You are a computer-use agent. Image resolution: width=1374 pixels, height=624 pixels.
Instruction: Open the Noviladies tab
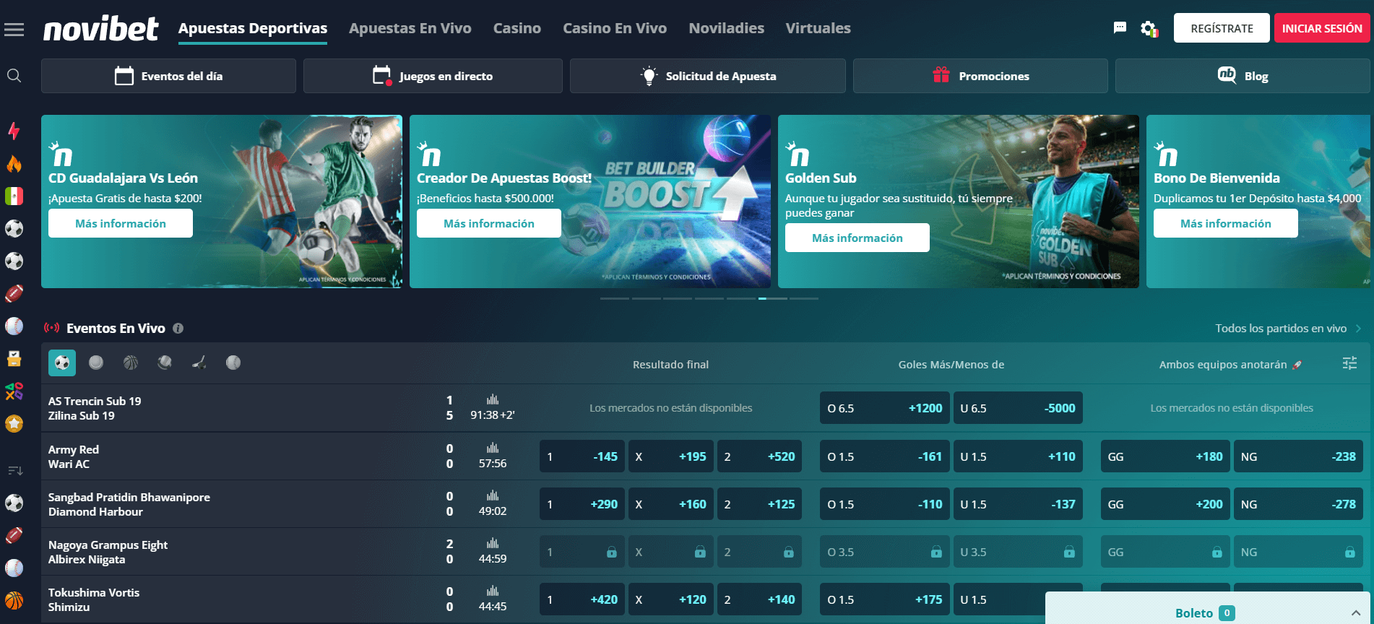[x=726, y=28]
